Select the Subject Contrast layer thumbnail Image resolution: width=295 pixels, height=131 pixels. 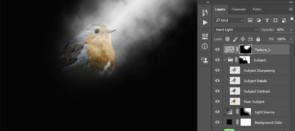[235, 91]
